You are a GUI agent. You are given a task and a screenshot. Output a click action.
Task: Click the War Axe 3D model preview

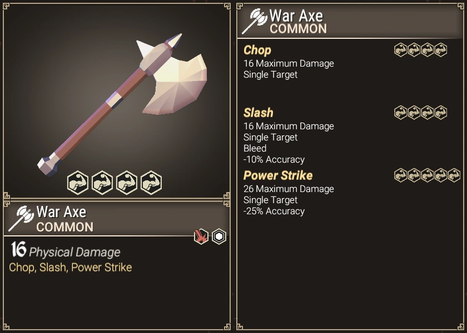(122, 105)
